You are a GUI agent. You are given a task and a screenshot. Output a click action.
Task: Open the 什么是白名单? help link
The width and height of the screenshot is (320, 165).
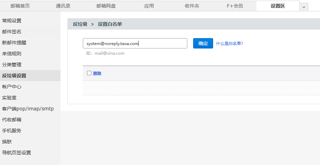coord(229,44)
